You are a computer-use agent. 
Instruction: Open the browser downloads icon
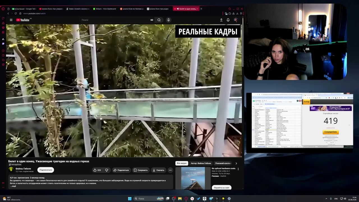pyautogui.click(x=237, y=13)
